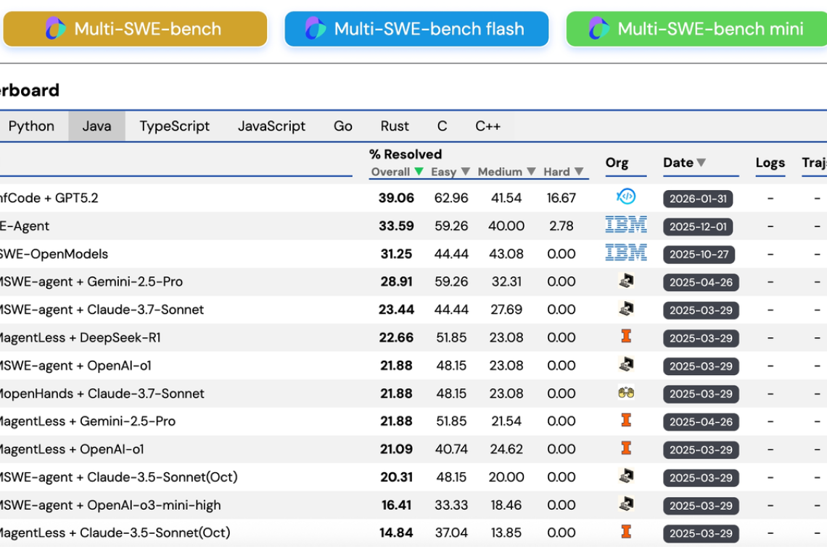Sort by Date column arrow
The width and height of the screenshot is (827, 547).
(701, 163)
